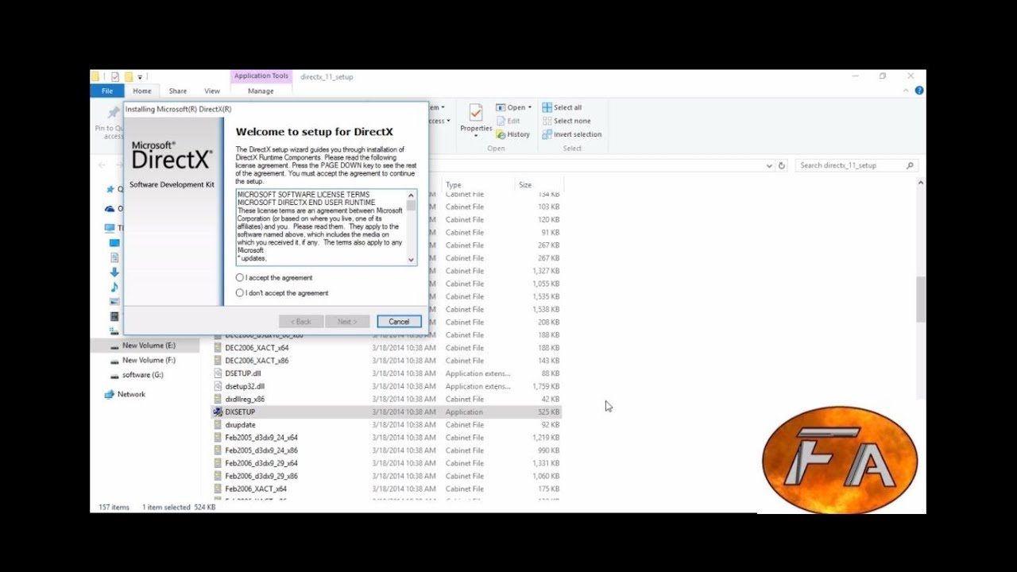This screenshot has height=572, width=1017.
Task: Select Feb2005_d3dx9_24_x64 file icon
Action: 218,438
